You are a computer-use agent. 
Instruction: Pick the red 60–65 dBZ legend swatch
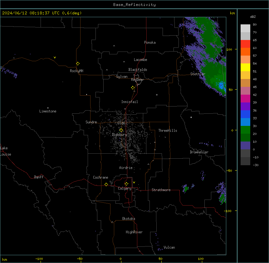(x=245, y=44)
